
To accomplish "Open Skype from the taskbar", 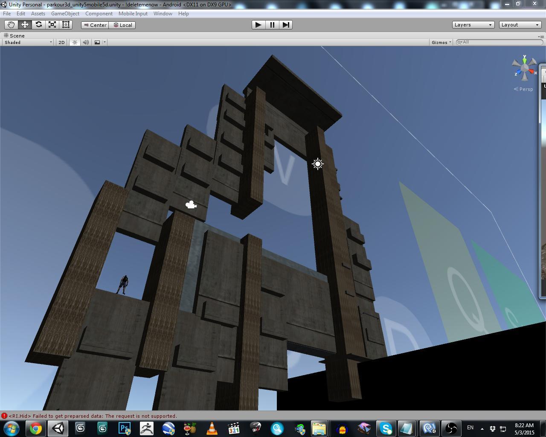I will tap(385, 428).
